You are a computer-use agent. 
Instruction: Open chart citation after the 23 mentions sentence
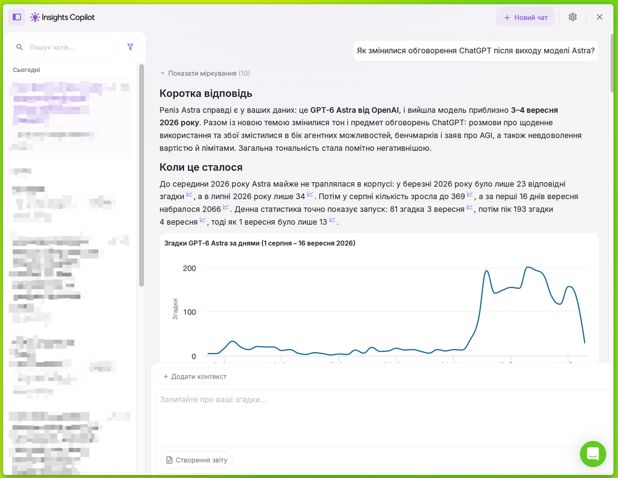pyautogui.click(x=189, y=195)
